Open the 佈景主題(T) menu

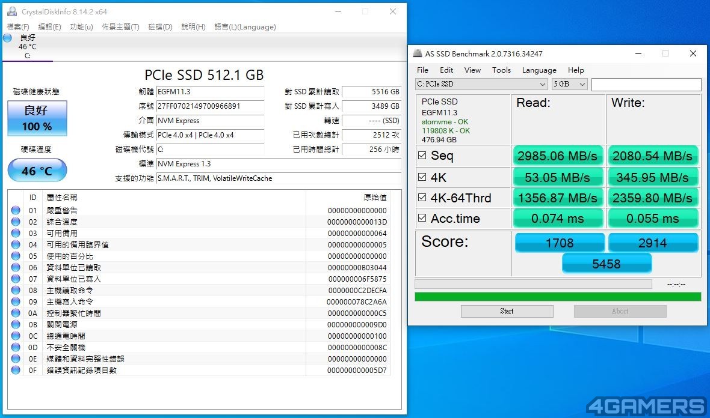(120, 26)
